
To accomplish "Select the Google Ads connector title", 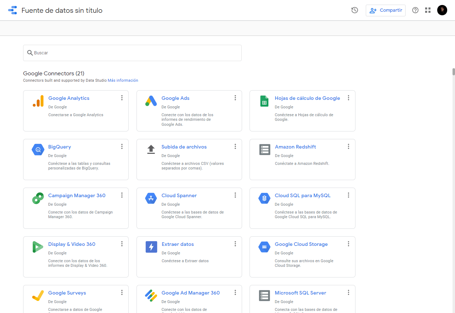I will point(176,98).
